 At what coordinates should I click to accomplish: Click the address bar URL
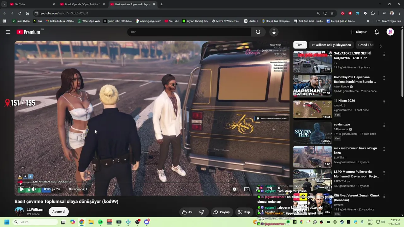[x=64, y=13]
